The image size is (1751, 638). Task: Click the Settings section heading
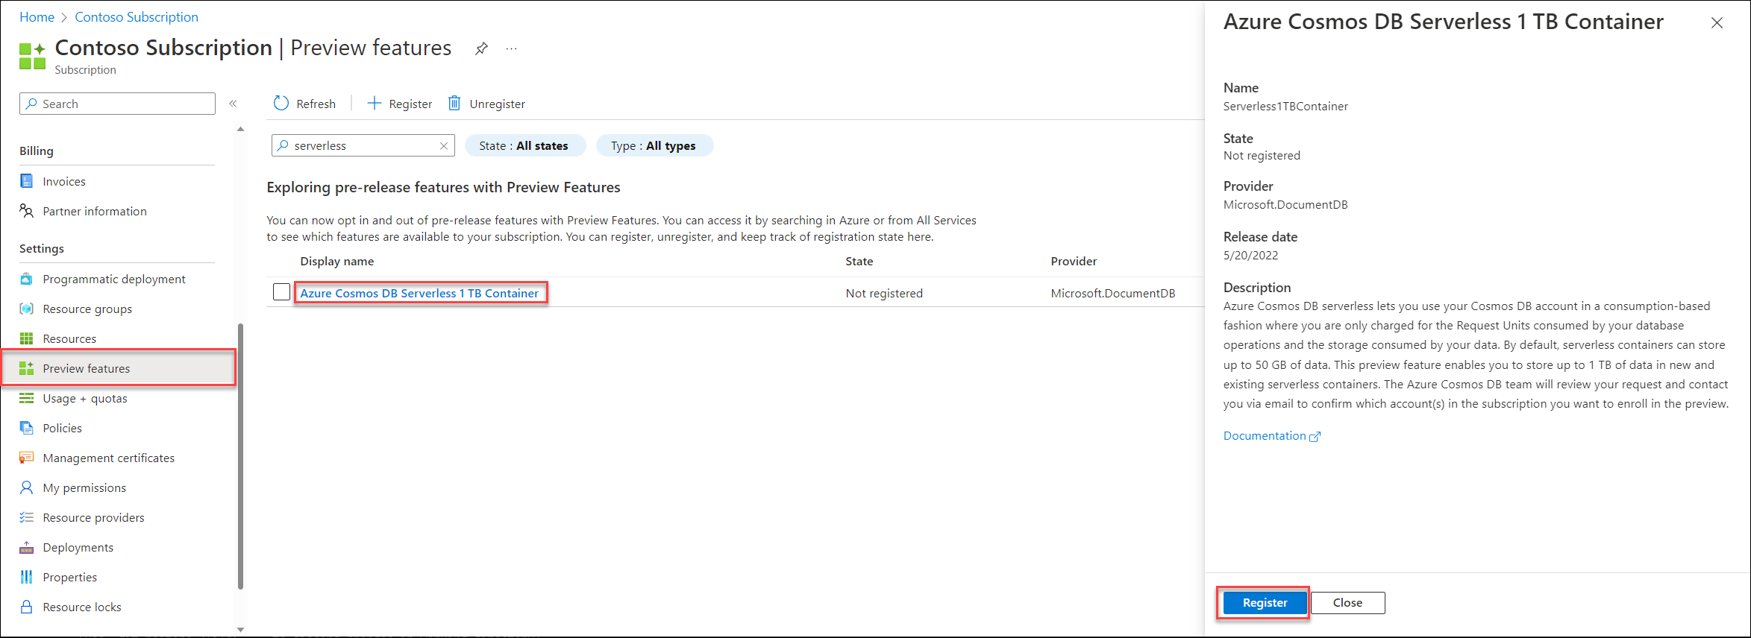pos(42,249)
